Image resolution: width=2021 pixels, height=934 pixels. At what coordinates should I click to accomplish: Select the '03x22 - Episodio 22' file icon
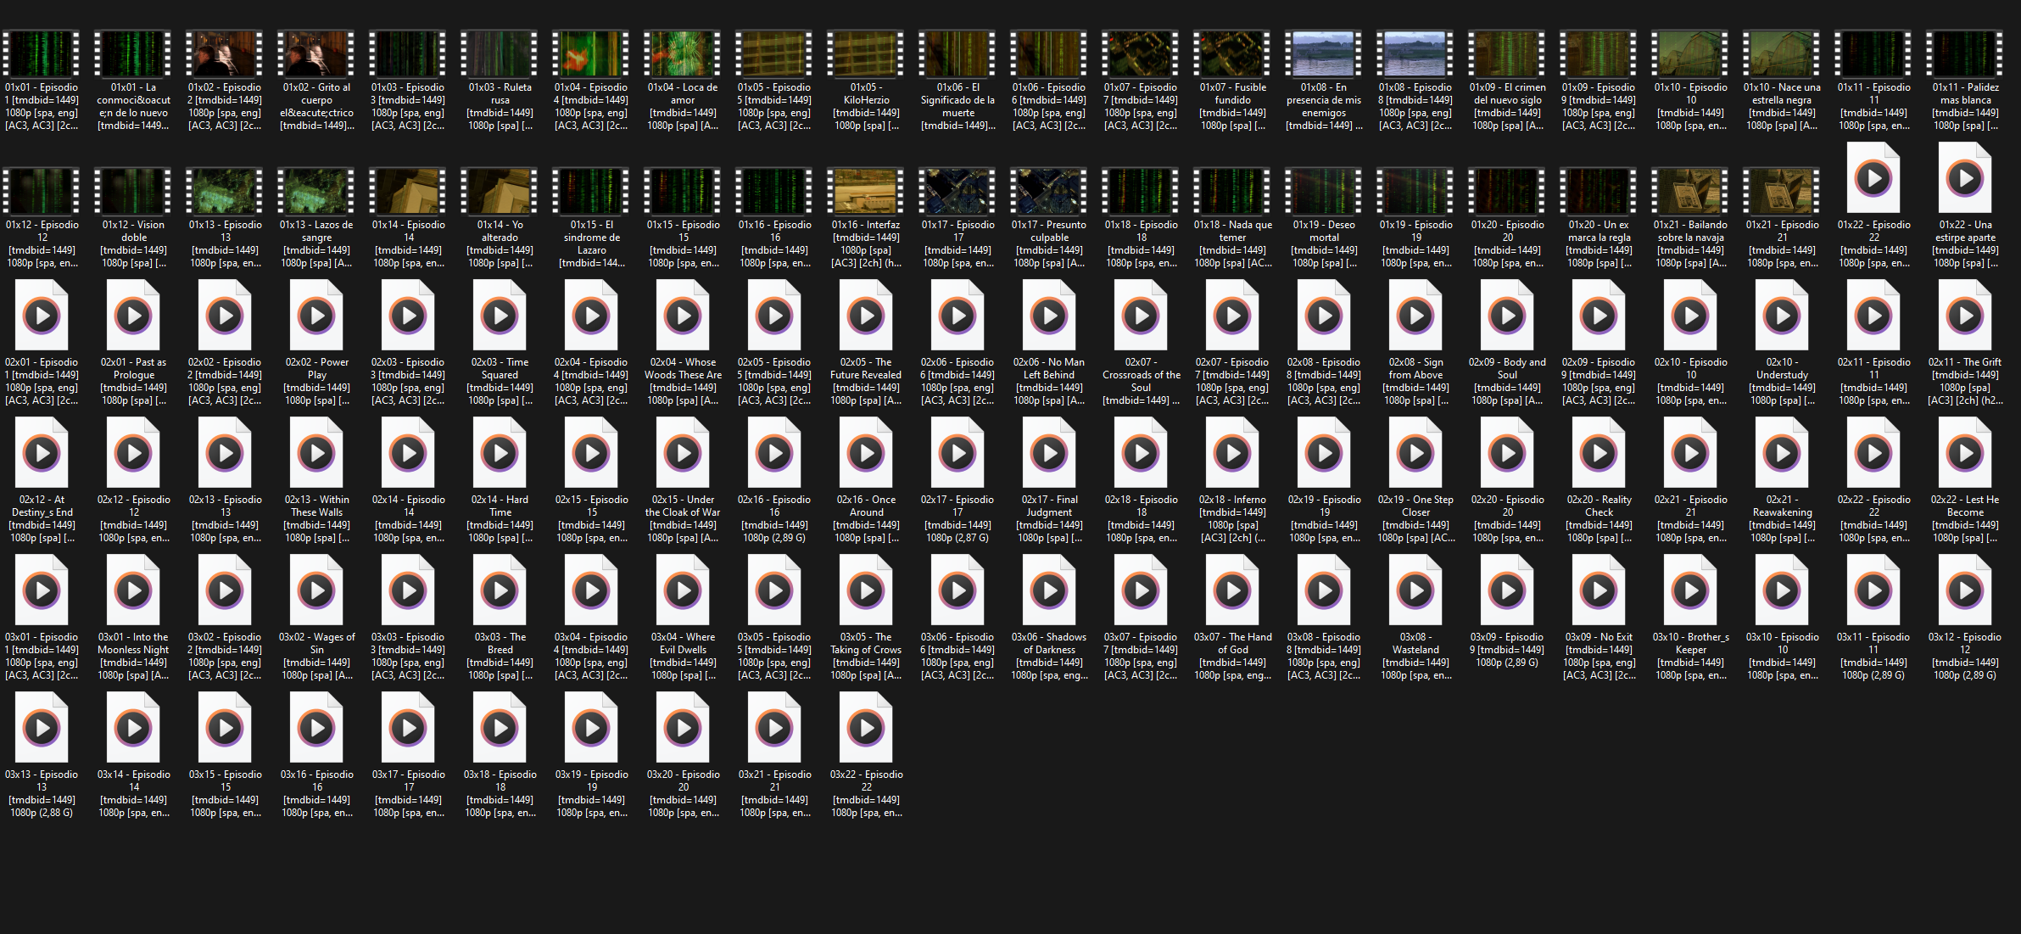[x=866, y=728]
